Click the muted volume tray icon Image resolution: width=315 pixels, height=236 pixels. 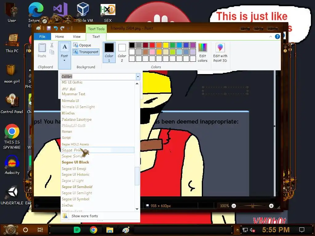[252, 230]
